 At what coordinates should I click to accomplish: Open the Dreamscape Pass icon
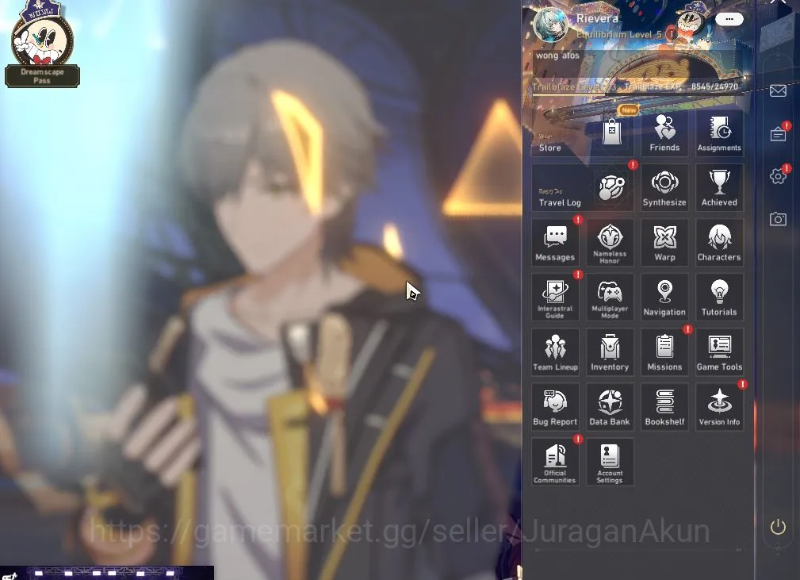tap(42, 44)
